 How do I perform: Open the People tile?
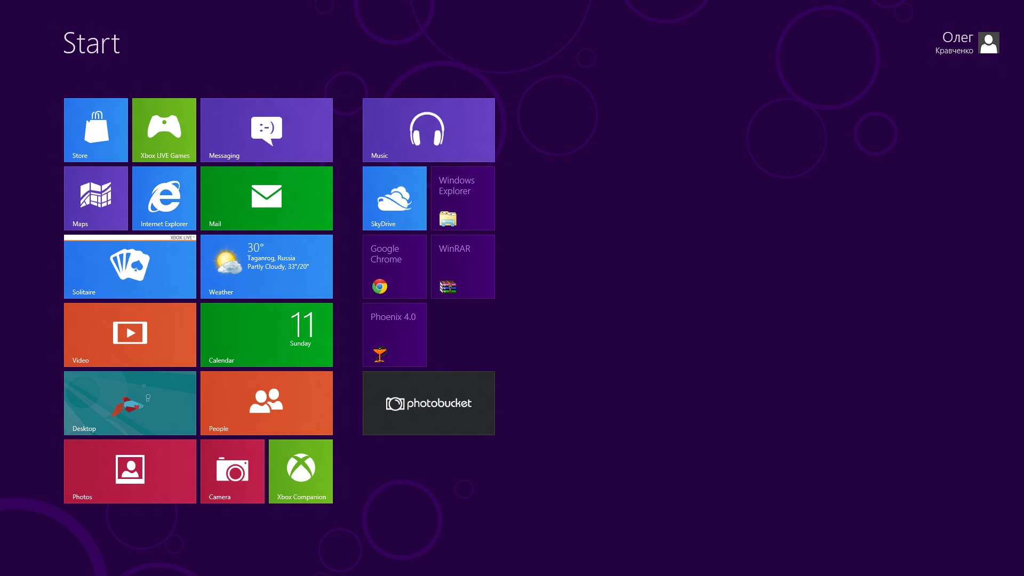pos(267,403)
